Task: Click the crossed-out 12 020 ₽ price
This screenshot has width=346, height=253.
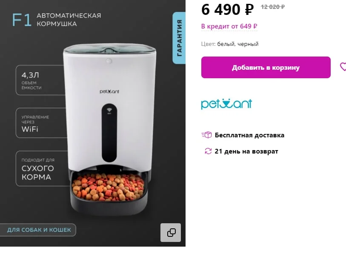Action: pyautogui.click(x=273, y=7)
